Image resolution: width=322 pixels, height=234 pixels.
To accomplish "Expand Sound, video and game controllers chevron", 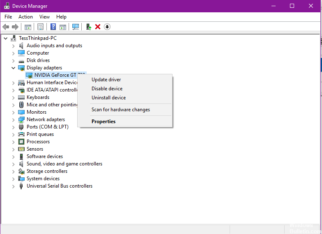I will [13, 164].
